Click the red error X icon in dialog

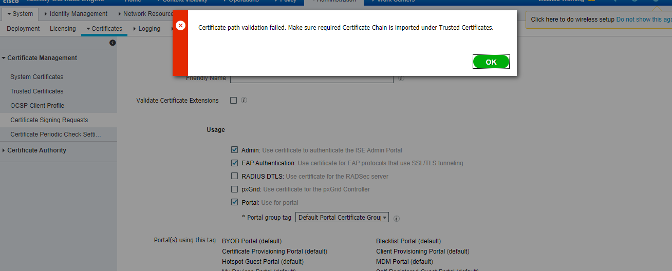180,26
